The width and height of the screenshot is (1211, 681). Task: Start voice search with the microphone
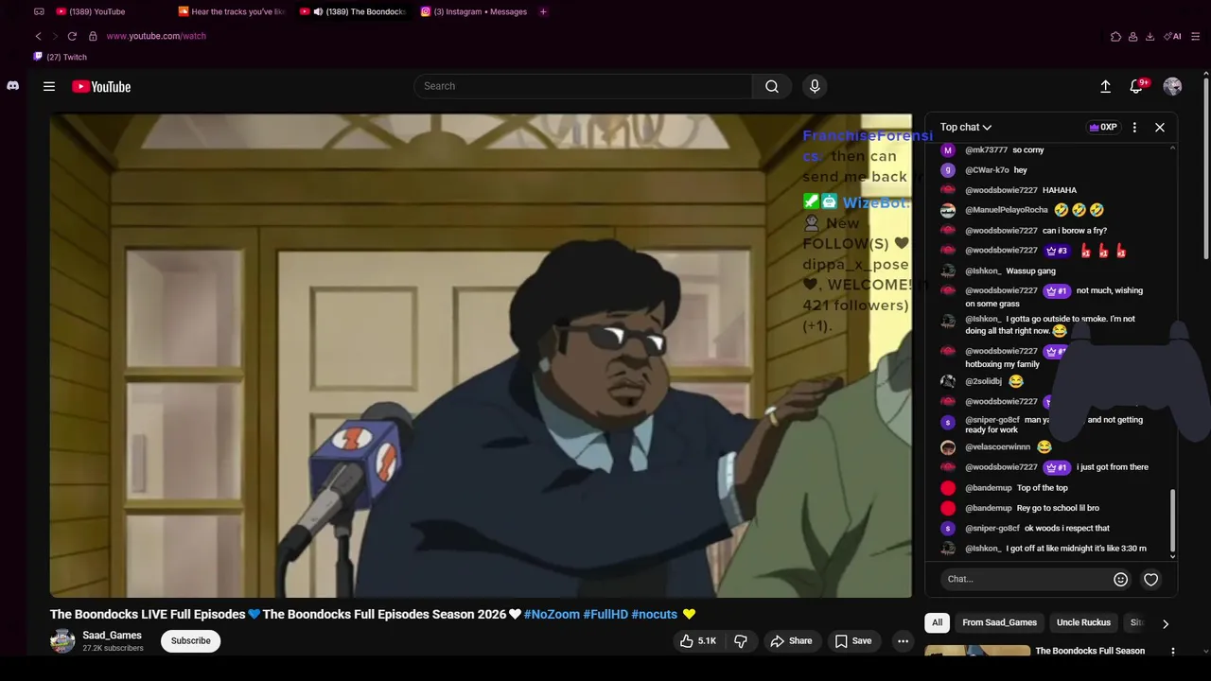[815, 86]
